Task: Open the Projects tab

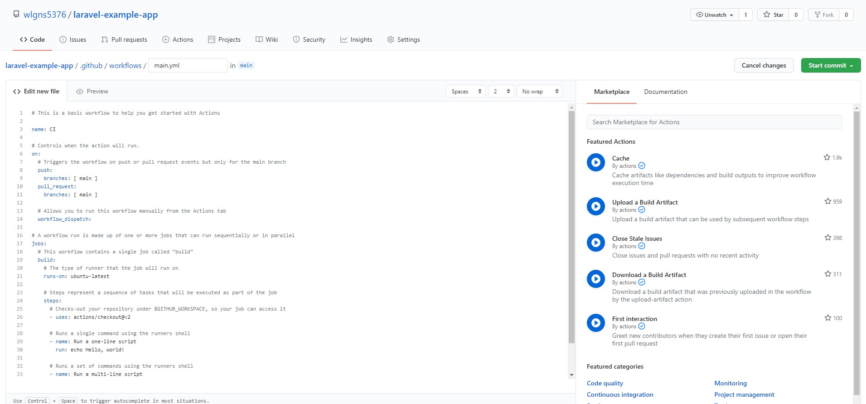Action: coord(224,39)
